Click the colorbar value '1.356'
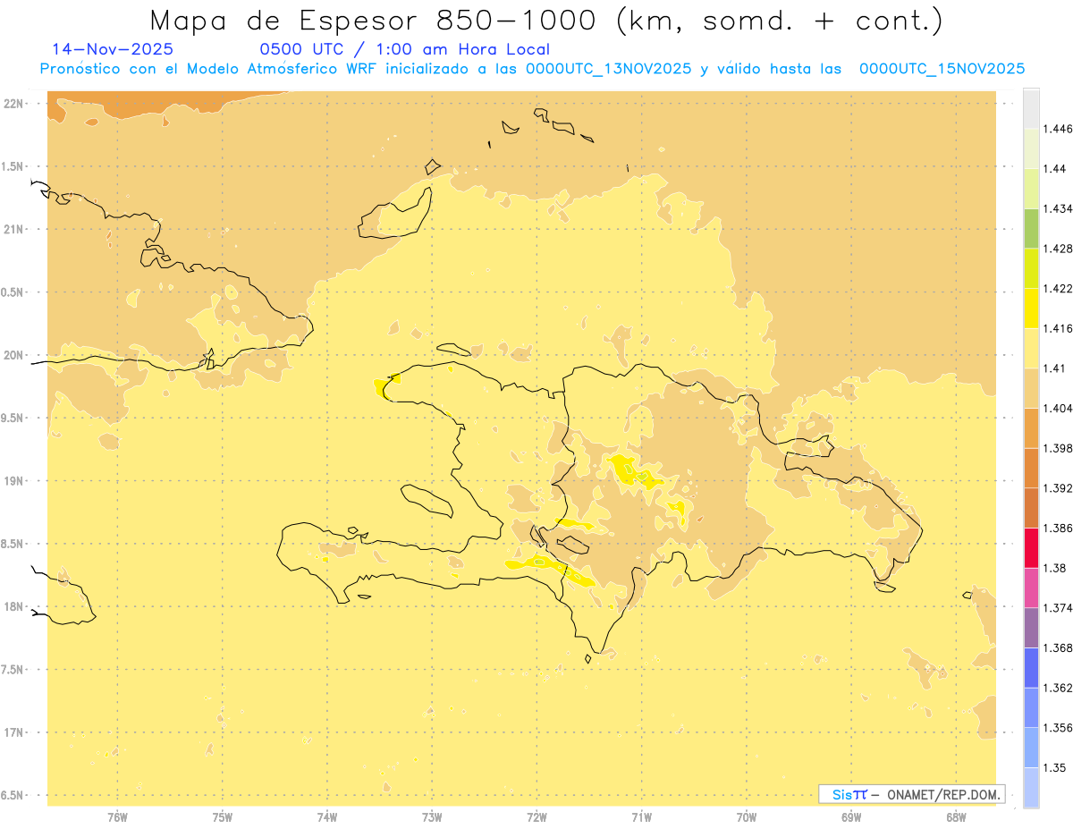1073x829 pixels. 1058,728
